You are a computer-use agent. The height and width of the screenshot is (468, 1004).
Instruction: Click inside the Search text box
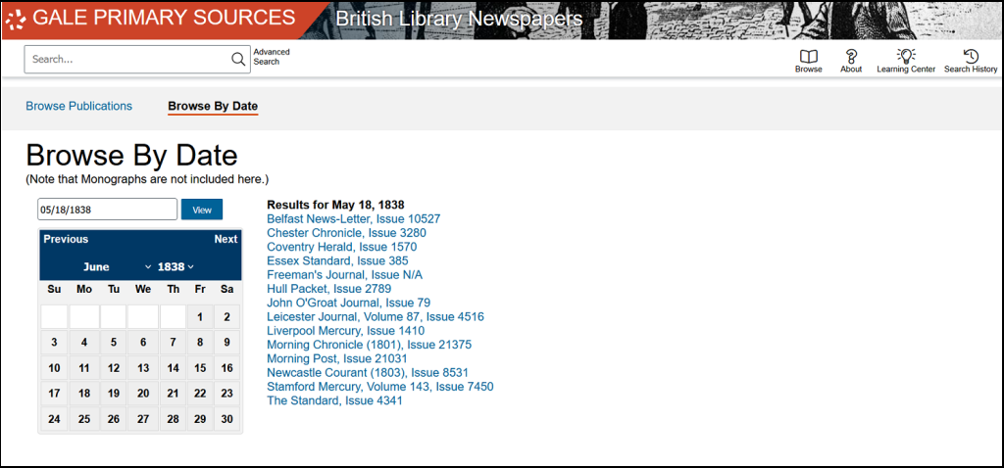coord(127,59)
